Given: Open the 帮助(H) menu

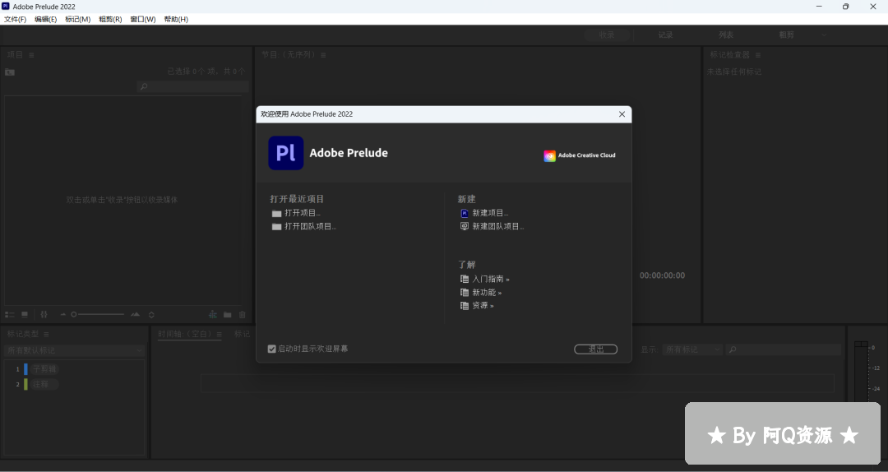Looking at the screenshot, I should [x=176, y=19].
